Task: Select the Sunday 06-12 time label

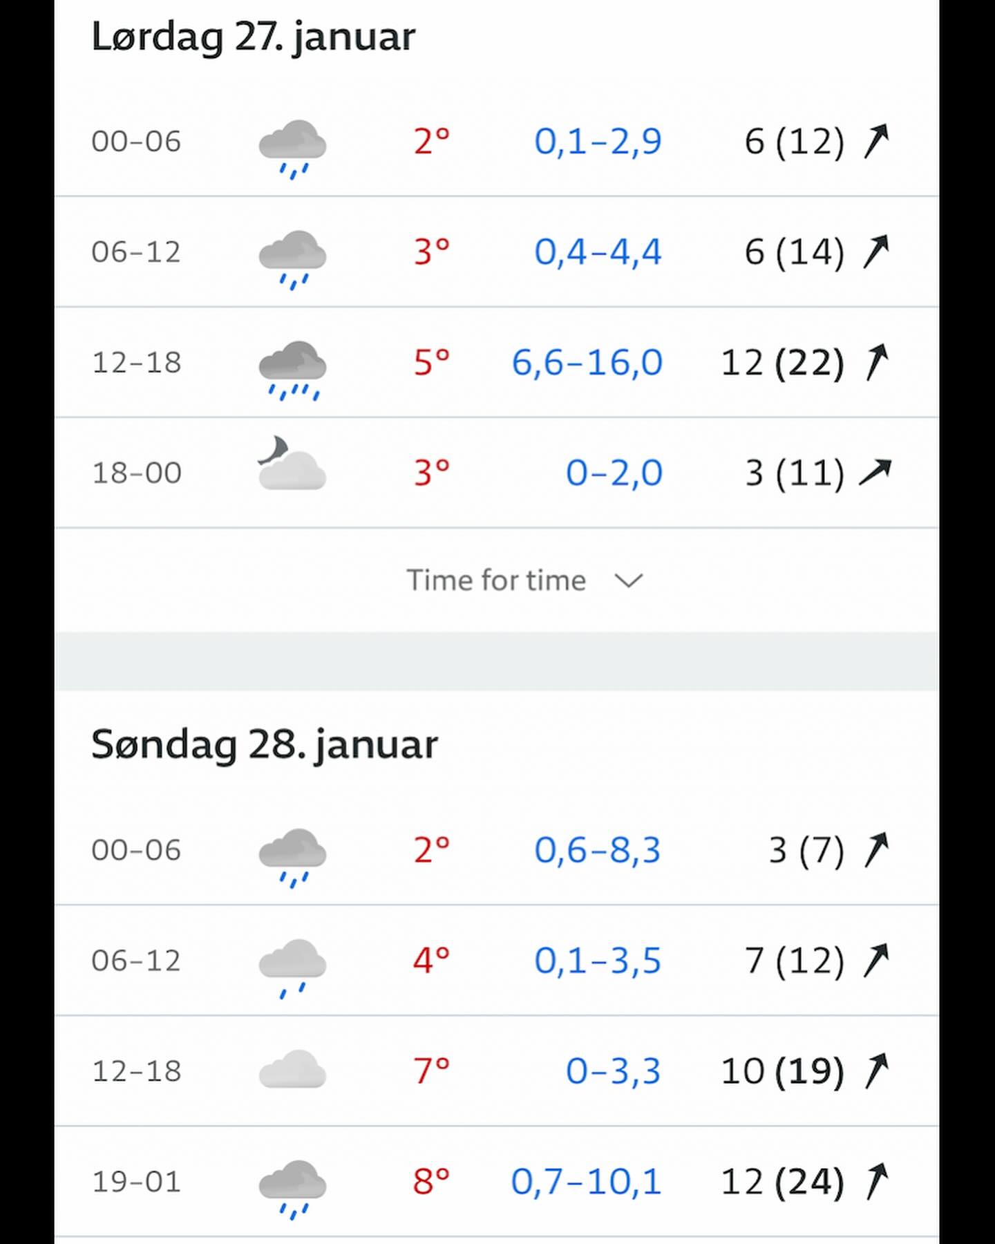Action: (x=136, y=961)
